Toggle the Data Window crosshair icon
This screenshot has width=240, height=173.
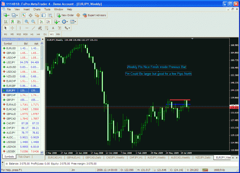[30, 15]
